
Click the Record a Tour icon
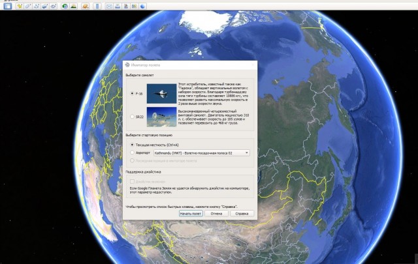pos(54,6)
